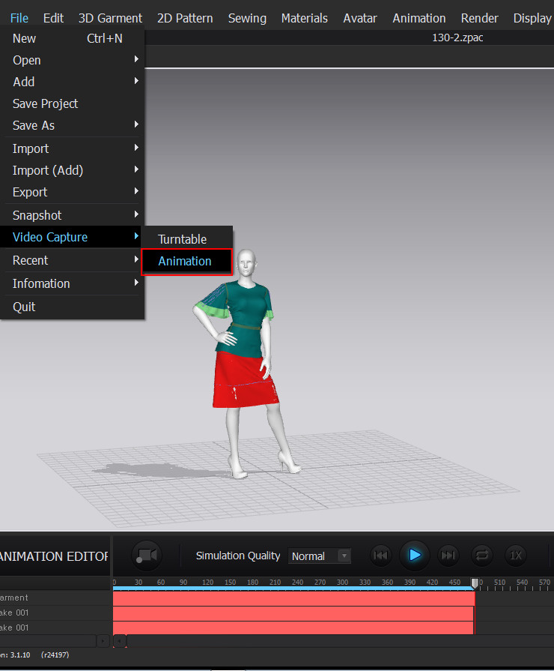Jump to the animation start with rewind
Screen dimensions: 554x671
[381, 556]
